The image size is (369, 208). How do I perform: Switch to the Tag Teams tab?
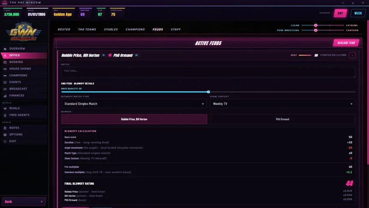tap(87, 30)
